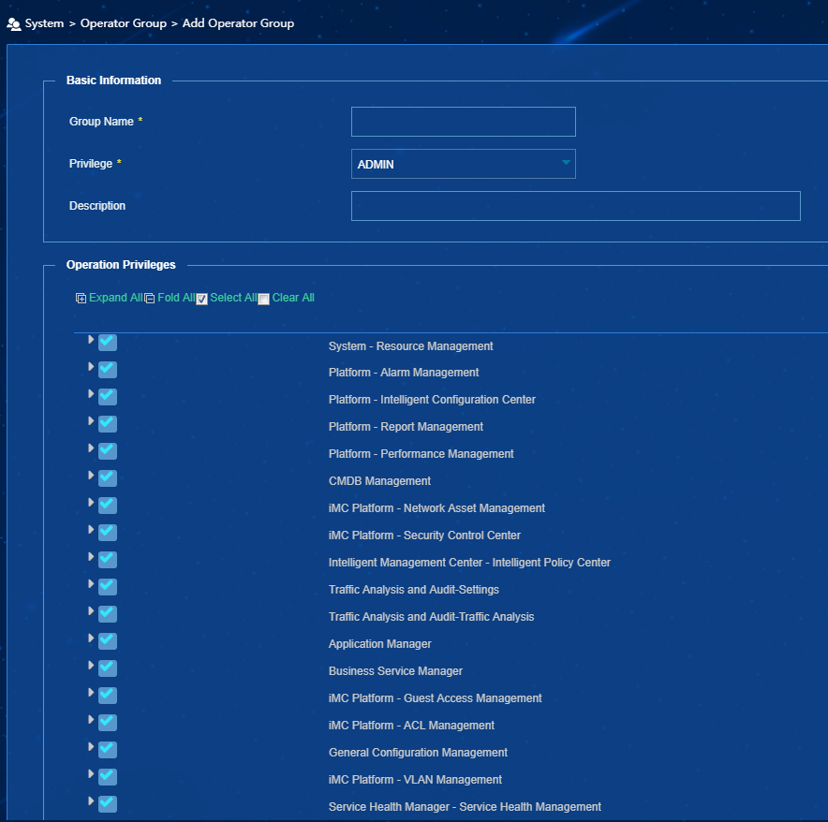Image resolution: width=828 pixels, height=822 pixels.
Task: Expand Platform - Report Management node arrow
Action: tap(91, 420)
